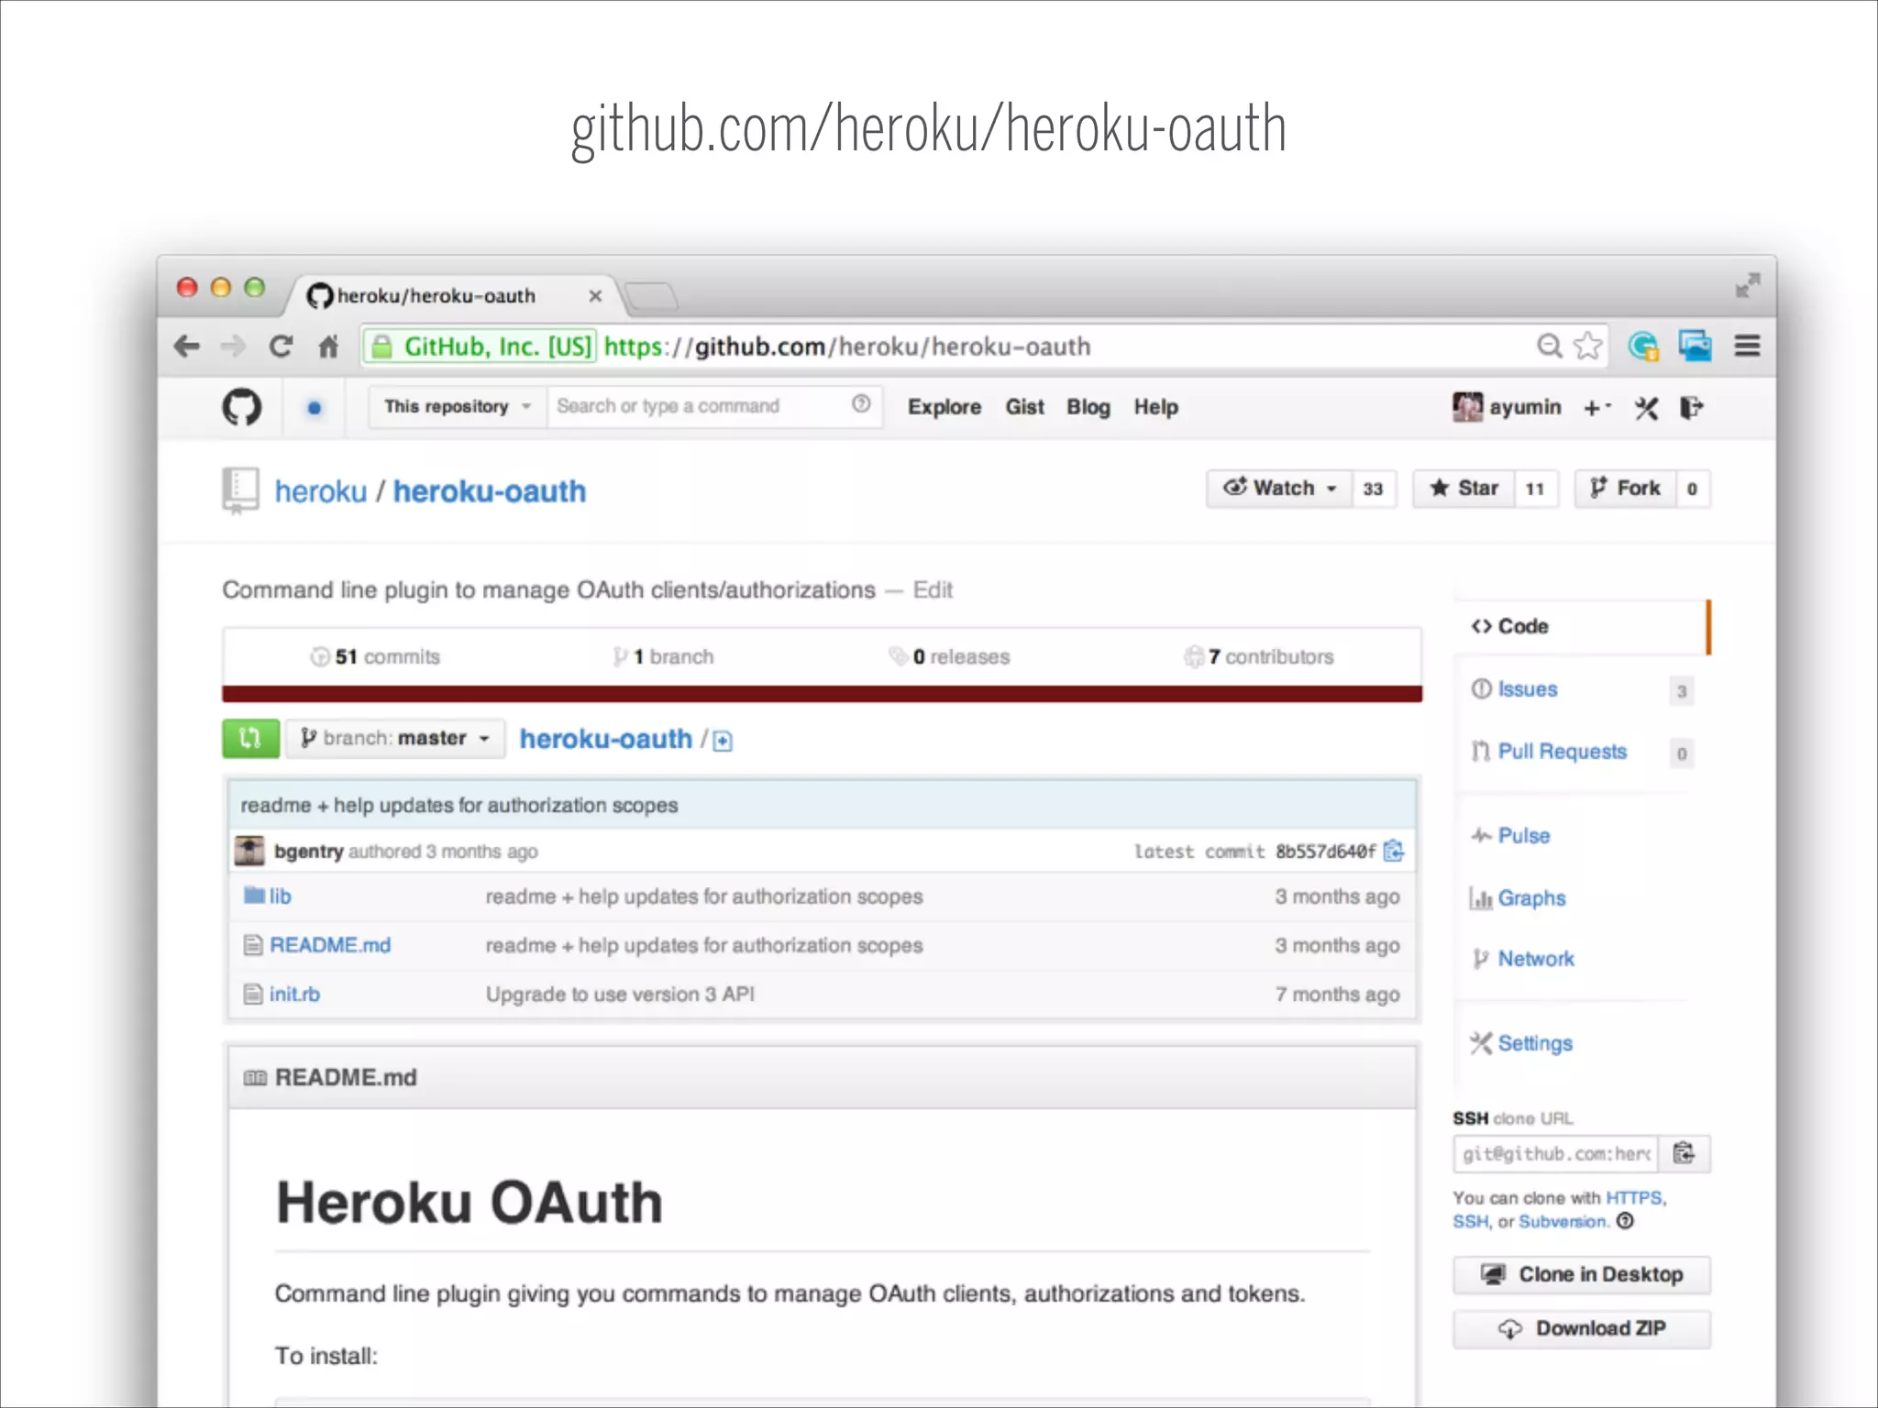Viewport: 1878px width, 1408px height.
Task: Click the Clone in Desktop button
Action: [x=1582, y=1274]
